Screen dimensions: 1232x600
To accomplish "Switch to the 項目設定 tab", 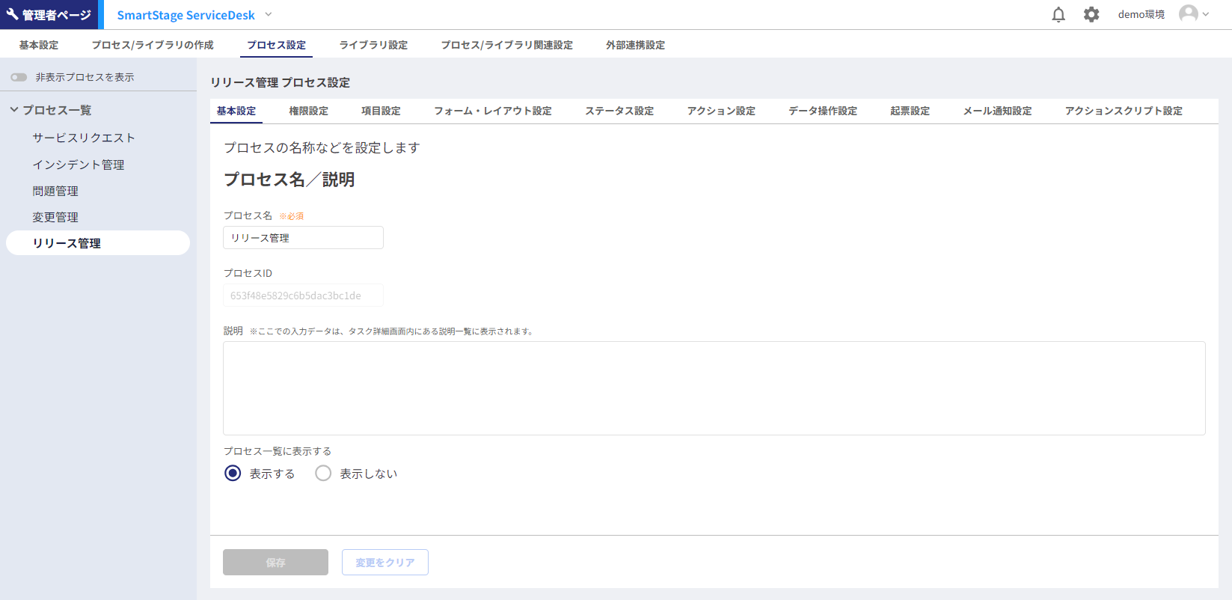I will coord(381,111).
